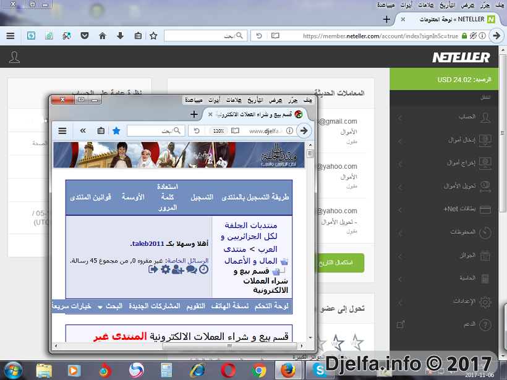Open a new tab in the Djelfa window

(194, 114)
